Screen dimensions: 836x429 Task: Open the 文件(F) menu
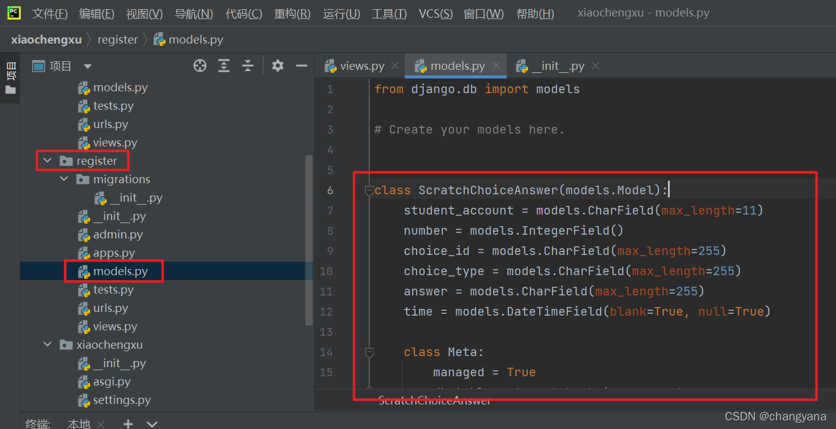point(50,13)
